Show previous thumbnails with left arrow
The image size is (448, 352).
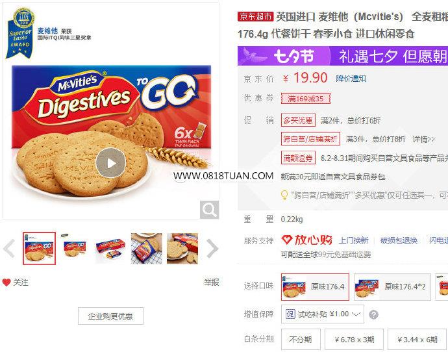point(9,249)
